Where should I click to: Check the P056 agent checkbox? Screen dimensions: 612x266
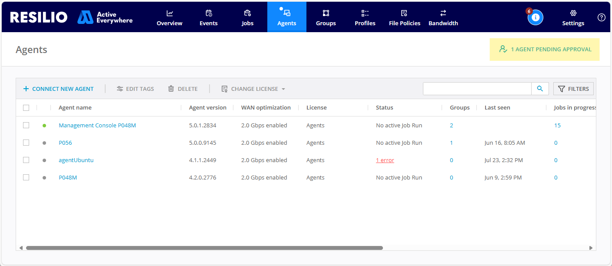coord(26,143)
